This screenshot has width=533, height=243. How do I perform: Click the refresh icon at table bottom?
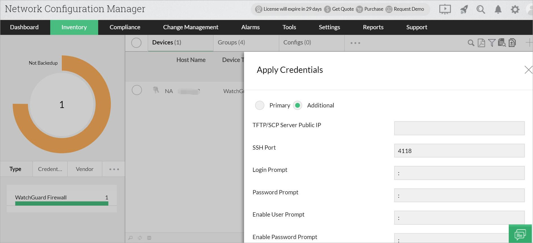(x=140, y=238)
